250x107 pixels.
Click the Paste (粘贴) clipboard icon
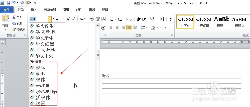[x=6, y=19]
